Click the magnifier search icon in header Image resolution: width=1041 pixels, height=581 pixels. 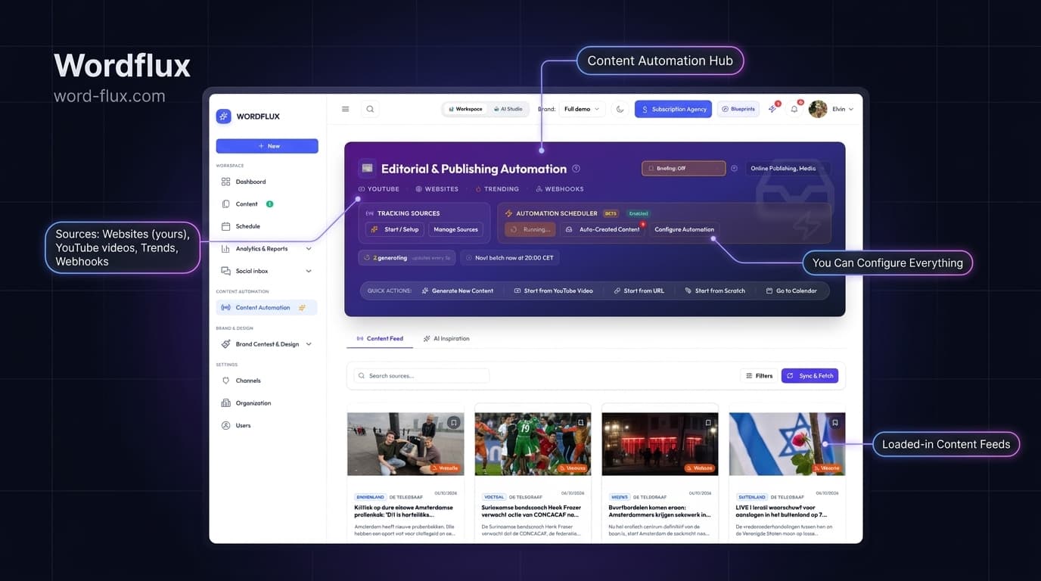click(370, 109)
